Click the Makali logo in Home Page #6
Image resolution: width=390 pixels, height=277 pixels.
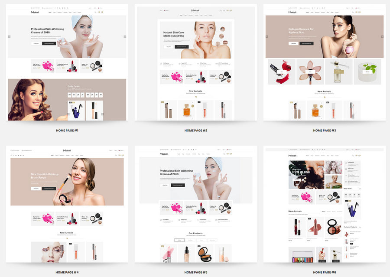(x=292, y=156)
